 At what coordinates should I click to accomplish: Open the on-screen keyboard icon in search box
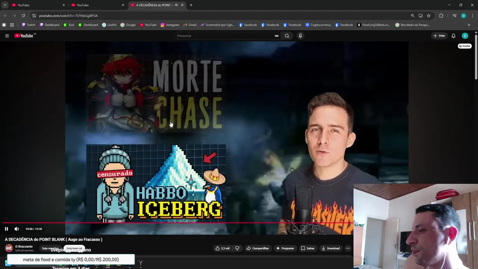coord(276,36)
